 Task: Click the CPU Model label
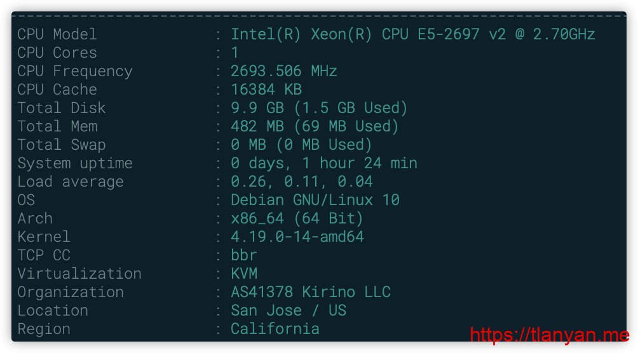[x=57, y=34]
